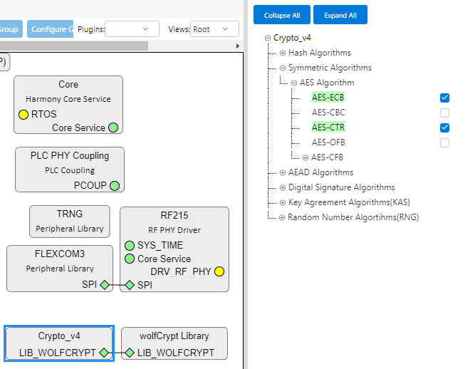
Task: Click the green PCOUP port circle
Action: (x=115, y=185)
